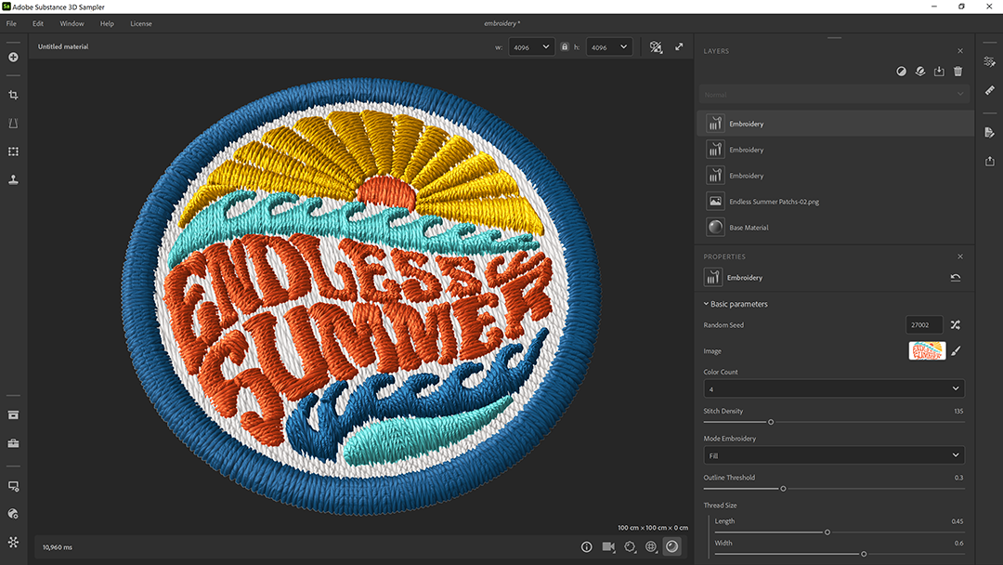1003x565 pixels.
Task: Toggle fullscreen viewport expand arrows
Action: (x=679, y=46)
